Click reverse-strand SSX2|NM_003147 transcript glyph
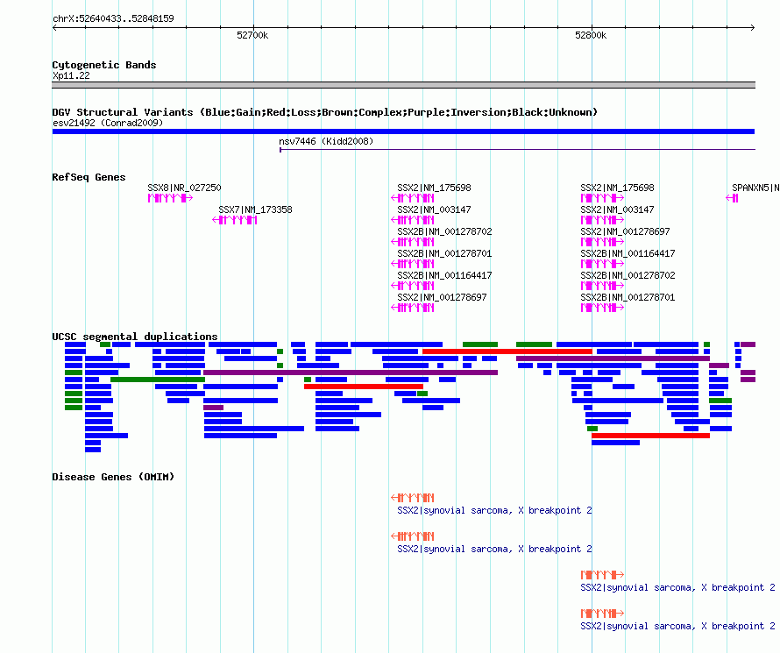 (x=413, y=220)
